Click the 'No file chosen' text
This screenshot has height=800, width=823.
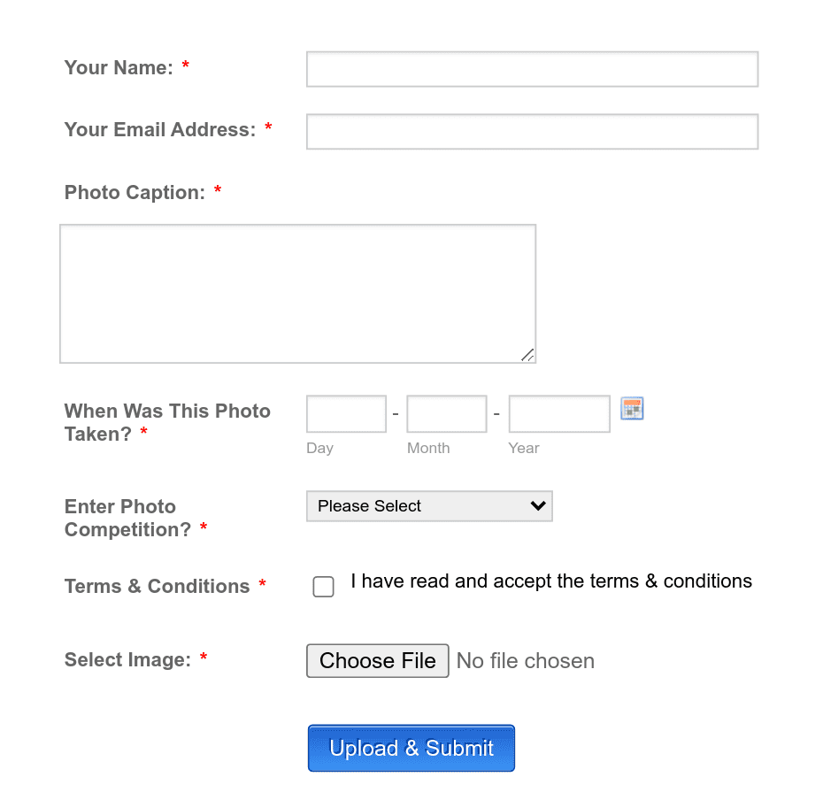526,661
